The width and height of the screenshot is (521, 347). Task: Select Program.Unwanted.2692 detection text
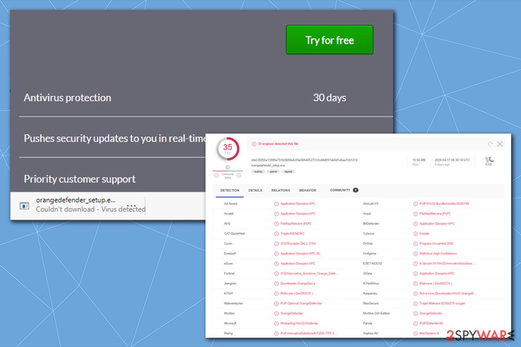pyautogui.click(x=436, y=243)
